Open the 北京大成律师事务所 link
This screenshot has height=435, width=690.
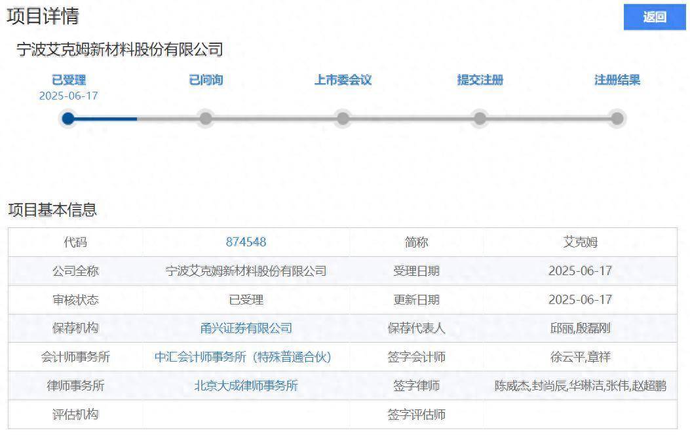point(246,386)
